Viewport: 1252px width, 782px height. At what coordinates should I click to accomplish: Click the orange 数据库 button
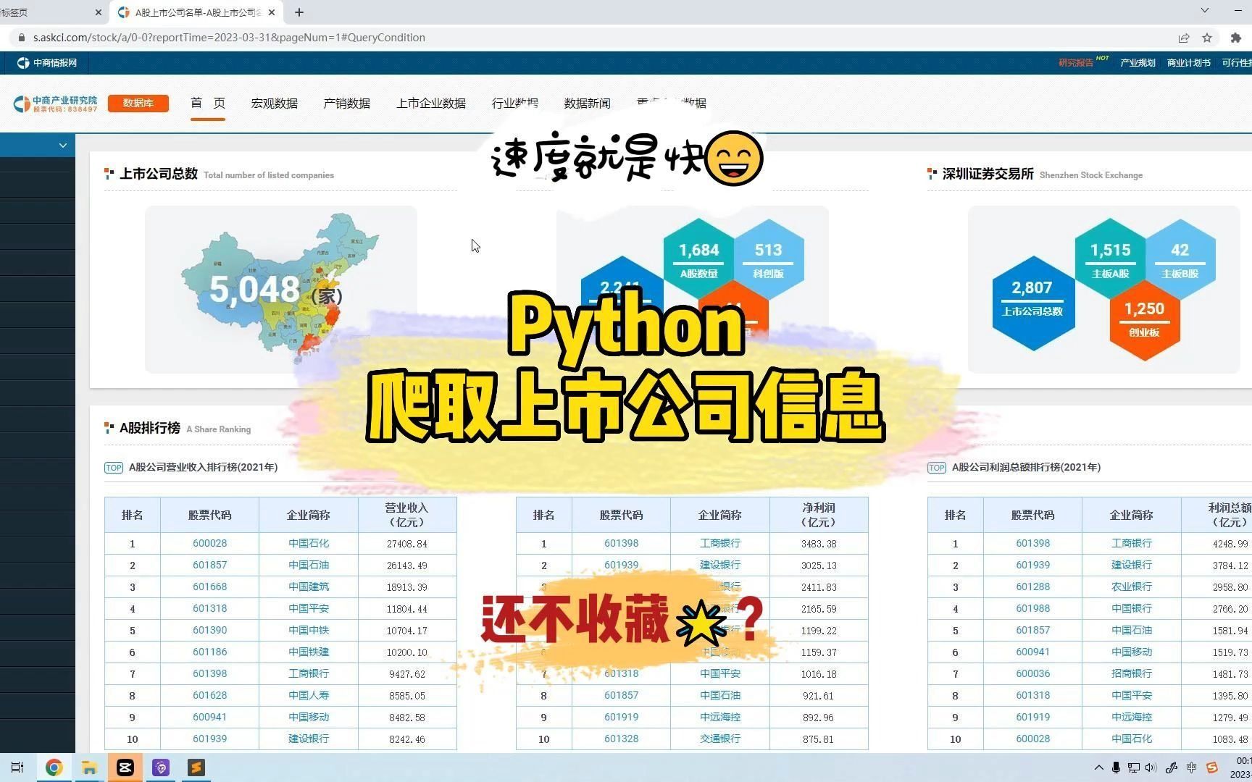pos(138,104)
